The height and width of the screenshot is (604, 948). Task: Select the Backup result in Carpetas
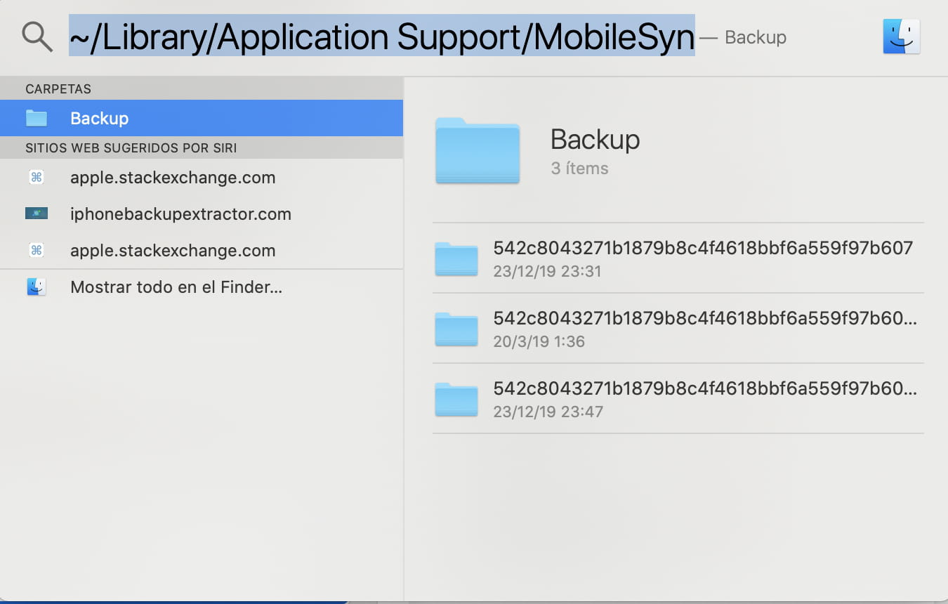(x=99, y=118)
